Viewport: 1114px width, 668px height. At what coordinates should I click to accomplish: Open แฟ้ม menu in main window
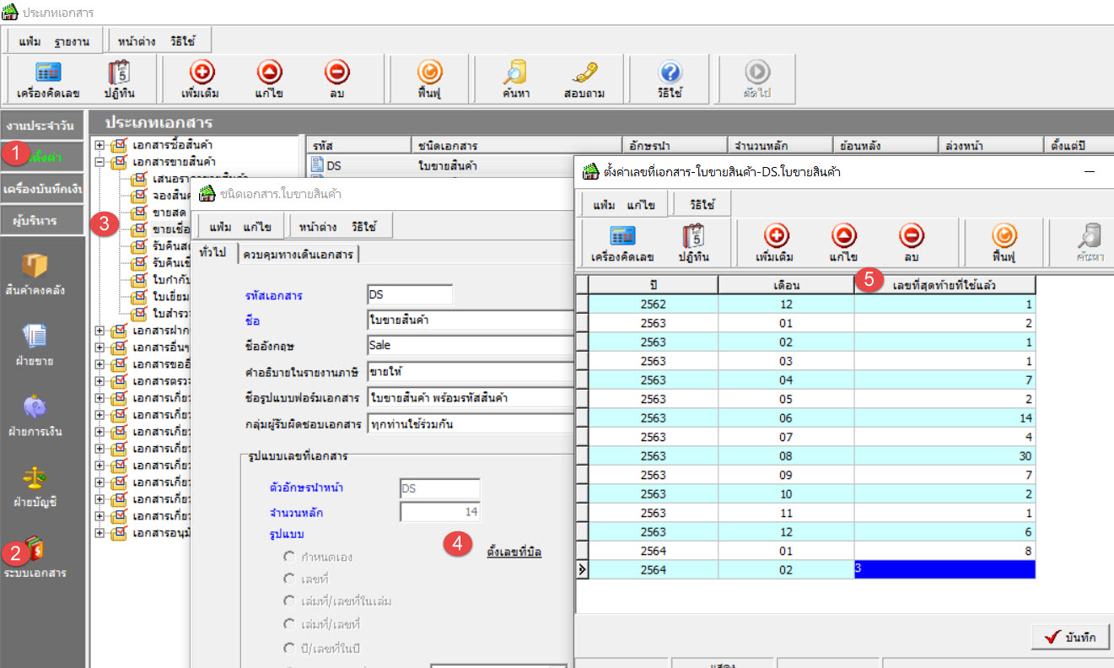(30, 40)
